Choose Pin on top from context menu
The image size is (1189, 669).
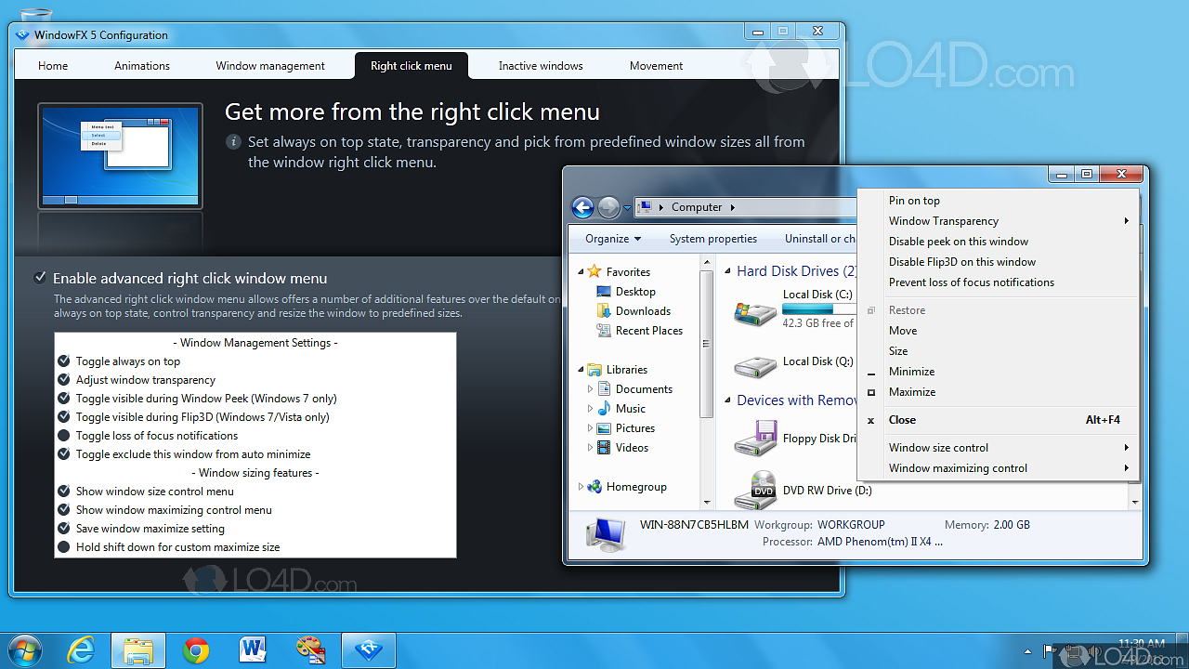[914, 201]
